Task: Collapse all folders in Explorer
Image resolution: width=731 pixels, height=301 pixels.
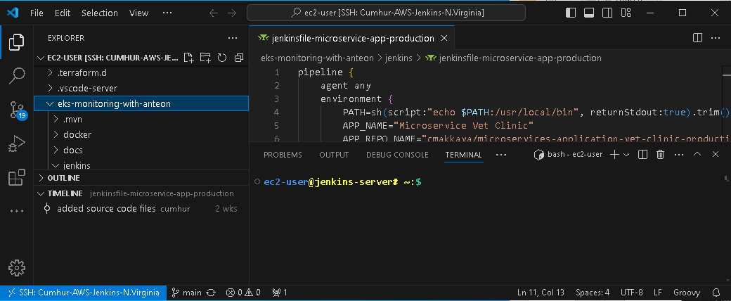Action: [x=239, y=58]
